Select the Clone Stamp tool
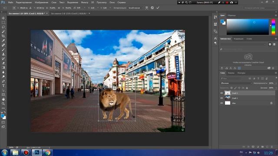 [x=3, y=54]
